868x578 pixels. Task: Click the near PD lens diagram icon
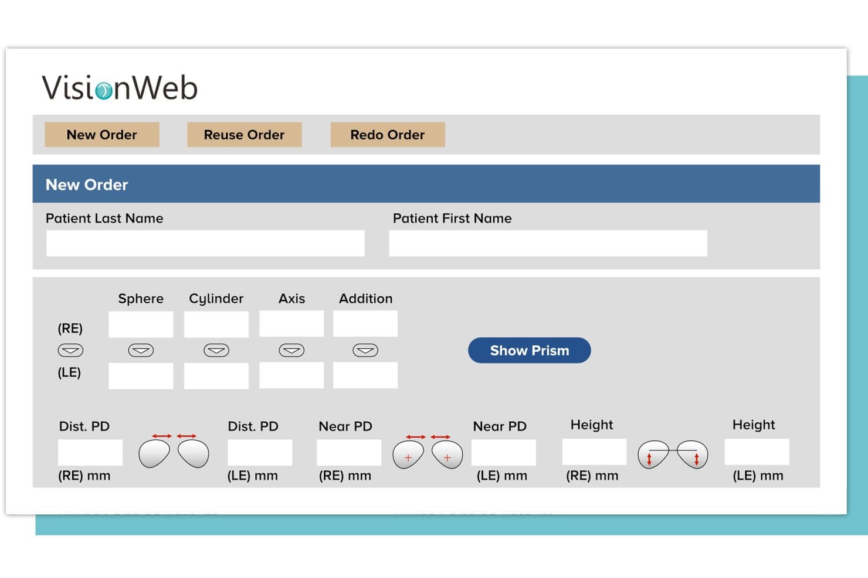[x=428, y=452]
